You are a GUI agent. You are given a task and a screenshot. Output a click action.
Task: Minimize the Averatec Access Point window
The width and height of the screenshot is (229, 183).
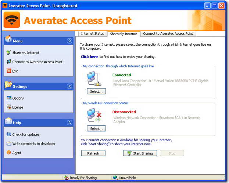207,6
